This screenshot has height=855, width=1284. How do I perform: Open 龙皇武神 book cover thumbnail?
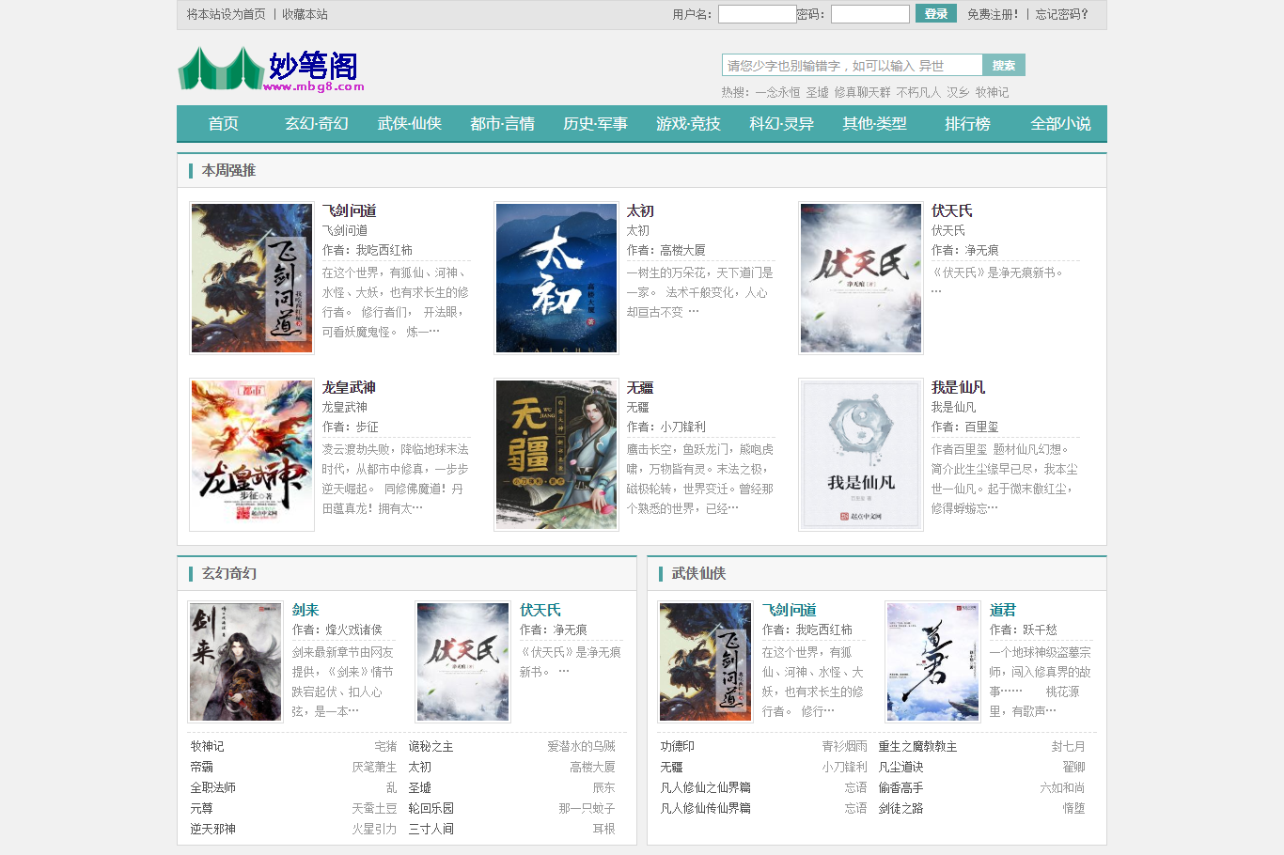252,455
